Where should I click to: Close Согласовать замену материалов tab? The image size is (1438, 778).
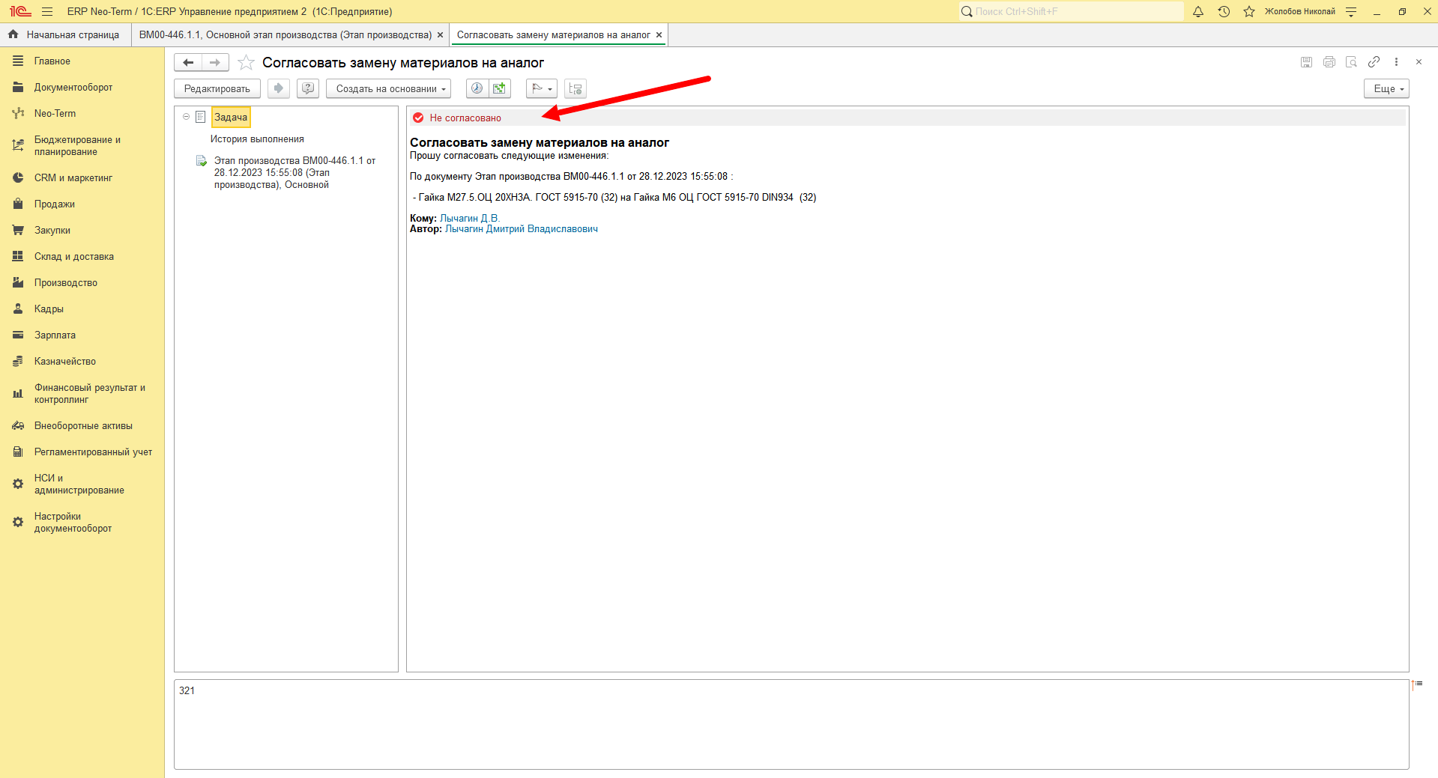tap(659, 35)
